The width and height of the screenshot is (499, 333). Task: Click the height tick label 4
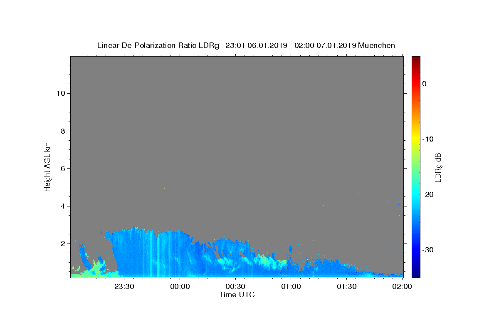pos(62,206)
